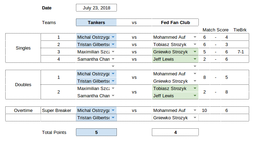
Task: Select the Singles section label cell
Action: click(x=23, y=48)
